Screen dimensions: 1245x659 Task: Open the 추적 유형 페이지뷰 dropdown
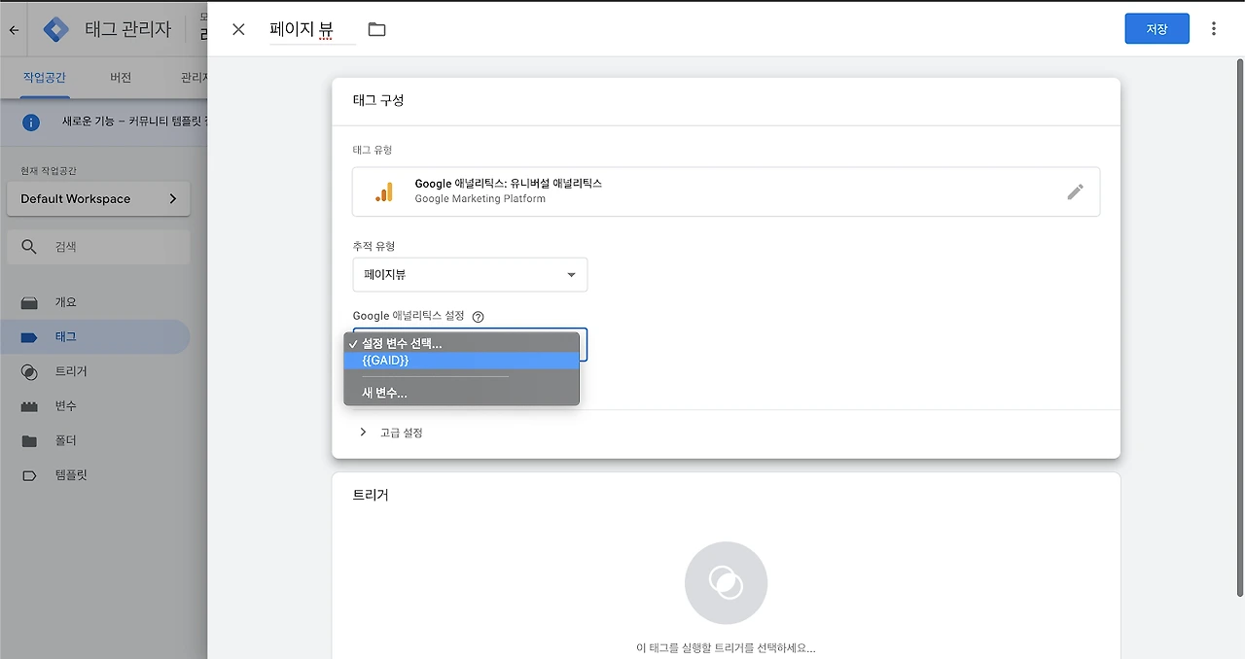[x=470, y=275]
